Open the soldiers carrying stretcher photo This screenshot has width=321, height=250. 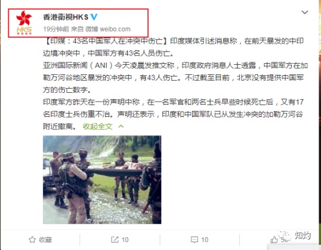click(x=102, y=179)
